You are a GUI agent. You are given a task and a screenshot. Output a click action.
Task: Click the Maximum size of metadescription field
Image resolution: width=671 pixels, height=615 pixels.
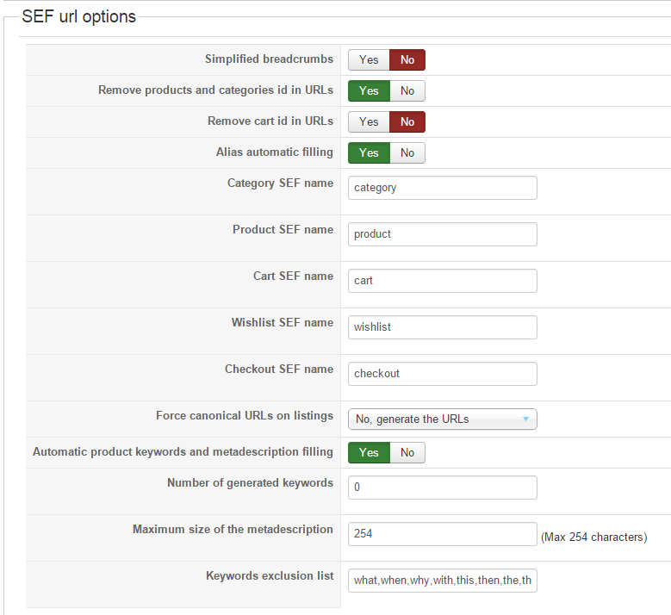pos(442,534)
